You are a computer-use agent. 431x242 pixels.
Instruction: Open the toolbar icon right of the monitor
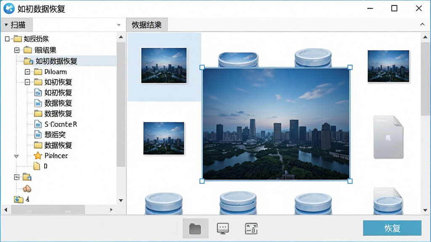coord(251,229)
